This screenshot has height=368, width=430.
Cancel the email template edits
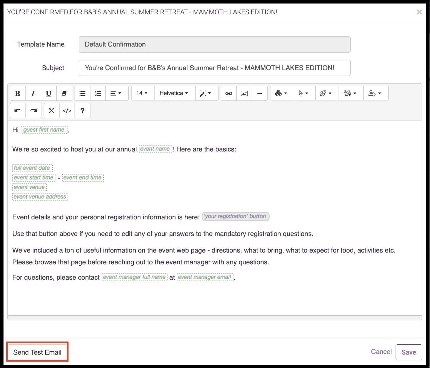(x=381, y=352)
